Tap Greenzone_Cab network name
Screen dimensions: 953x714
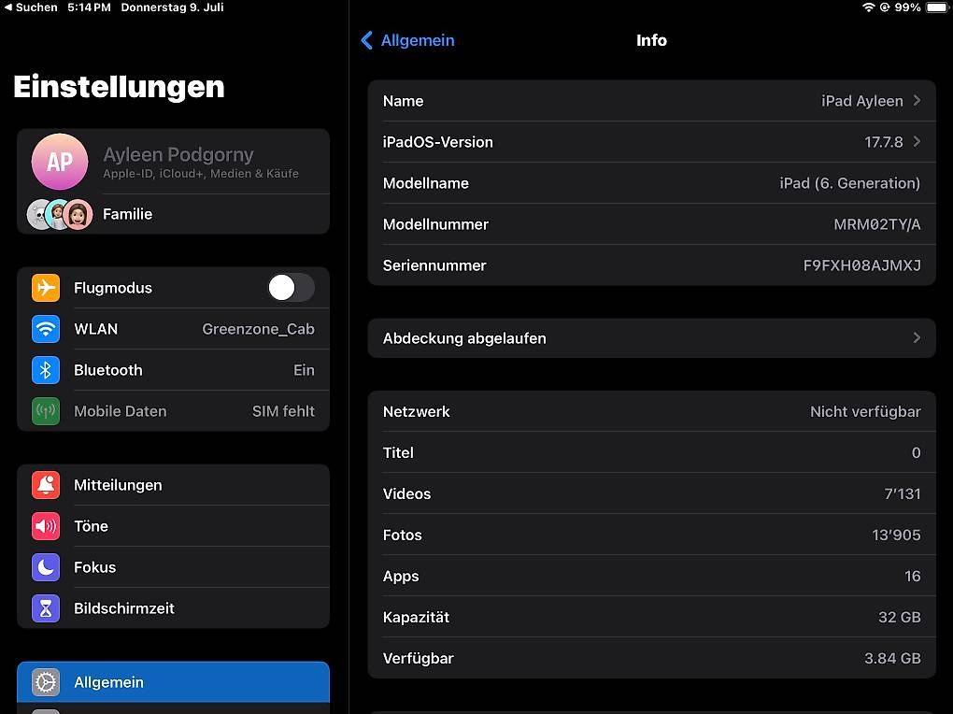pyautogui.click(x=258, y=329)
